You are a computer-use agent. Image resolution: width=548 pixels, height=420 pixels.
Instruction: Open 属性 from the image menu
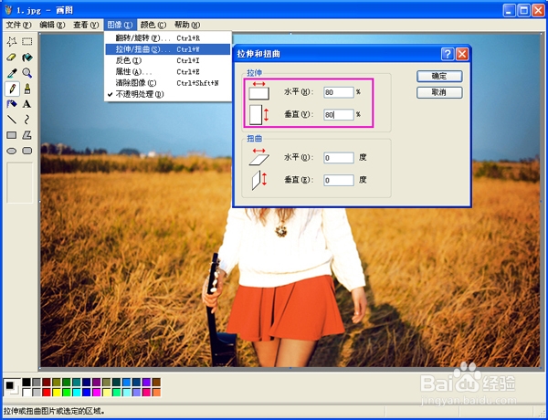coord(168,71)
